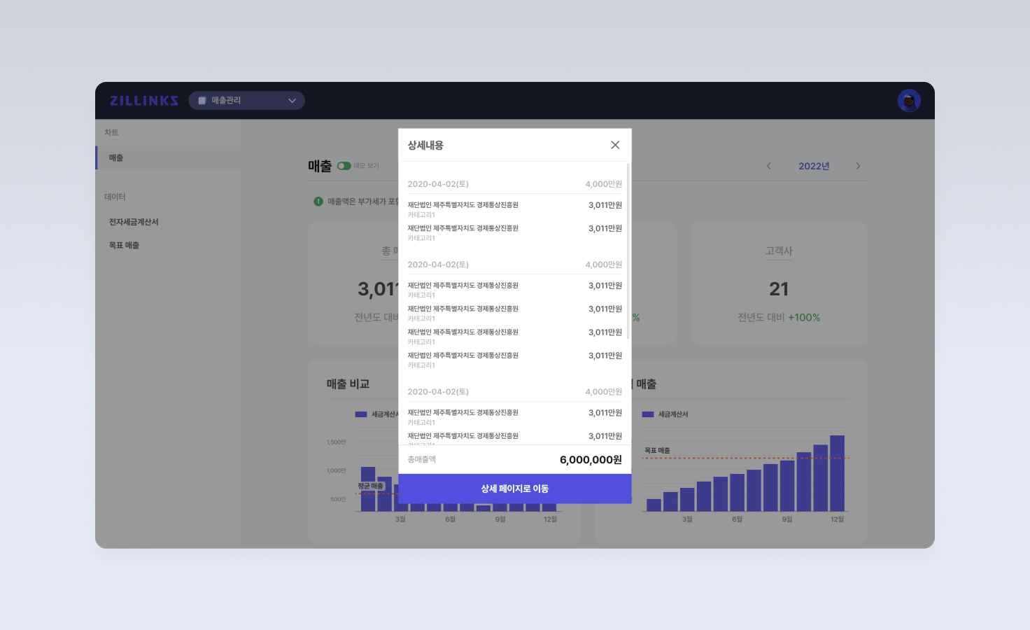Image resolution: width=1030 pixels, height=630 pixels.
Task: Go to next year arrow
Action: coord(858,166)
